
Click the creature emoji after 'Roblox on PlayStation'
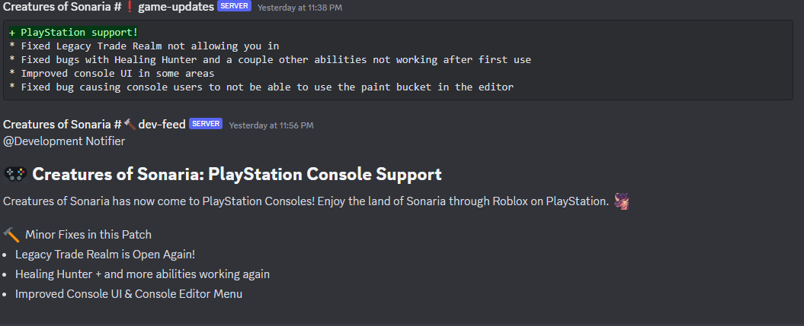coord(622,201)
